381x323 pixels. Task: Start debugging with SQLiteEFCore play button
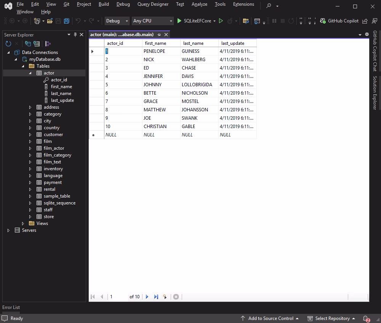click(179, 21)
